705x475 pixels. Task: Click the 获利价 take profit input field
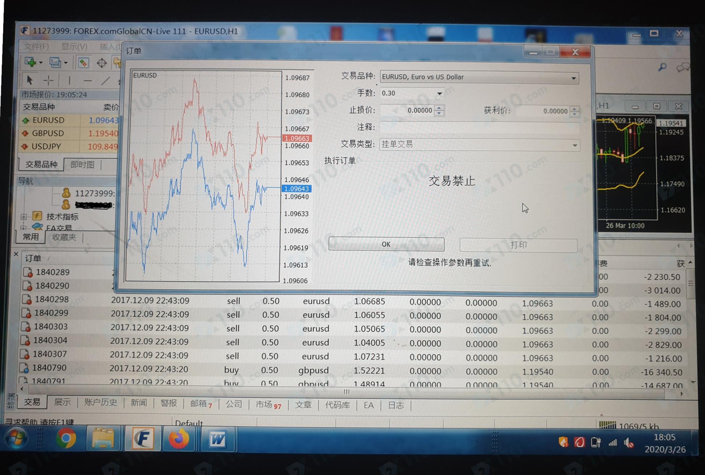tap(543, 111)
